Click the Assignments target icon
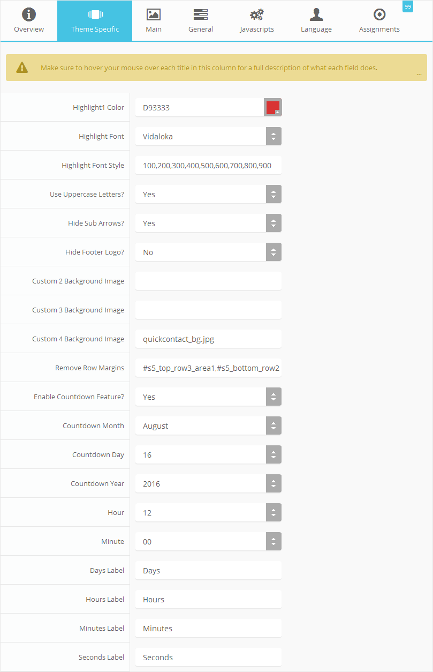The height and width of the screenshot is (672, 433). 379,14
